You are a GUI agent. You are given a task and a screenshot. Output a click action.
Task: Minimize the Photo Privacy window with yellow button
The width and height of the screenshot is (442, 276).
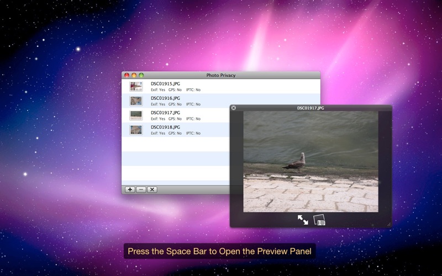[134, 75]
